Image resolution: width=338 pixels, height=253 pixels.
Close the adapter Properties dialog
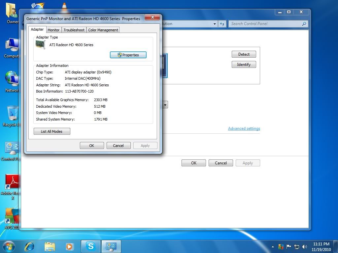click(152, 17)
